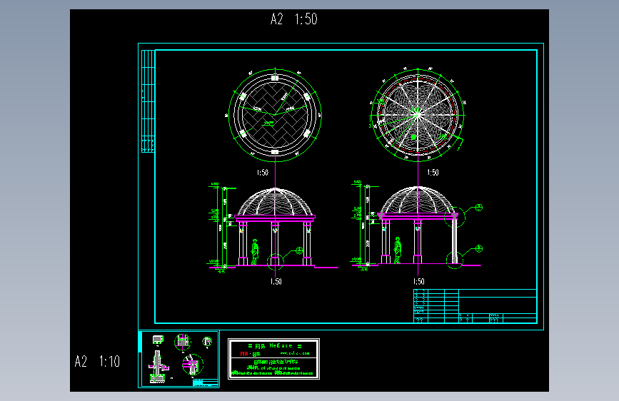Select the human figure in left elevation
This screenshot has height=401, width=619.
(255, 252)
